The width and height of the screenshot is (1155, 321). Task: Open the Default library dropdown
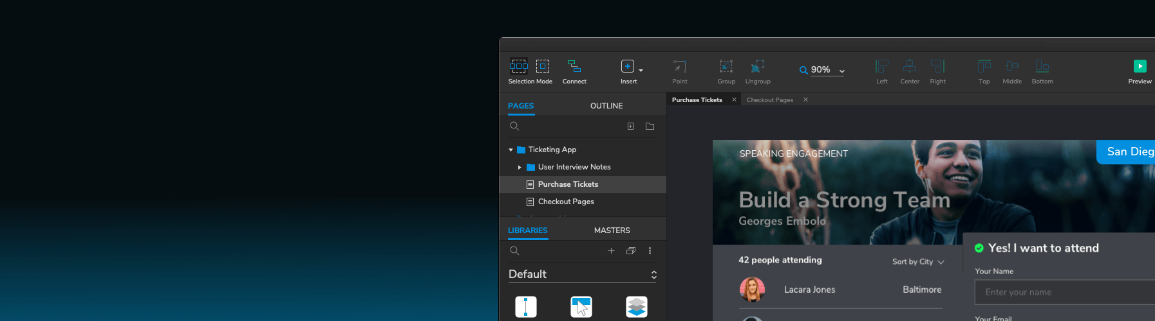click(x=583, y=274)
